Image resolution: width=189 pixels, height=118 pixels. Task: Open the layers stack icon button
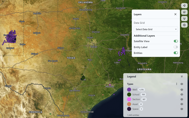[x=184, y=12]
